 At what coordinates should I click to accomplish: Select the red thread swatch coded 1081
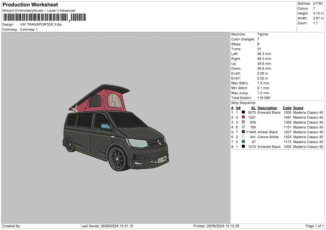click(x=243, y=117)
